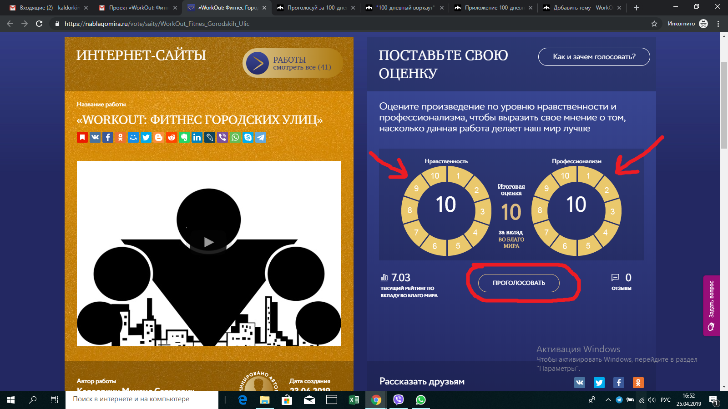Click the Viber share icon

pos(222,137)
